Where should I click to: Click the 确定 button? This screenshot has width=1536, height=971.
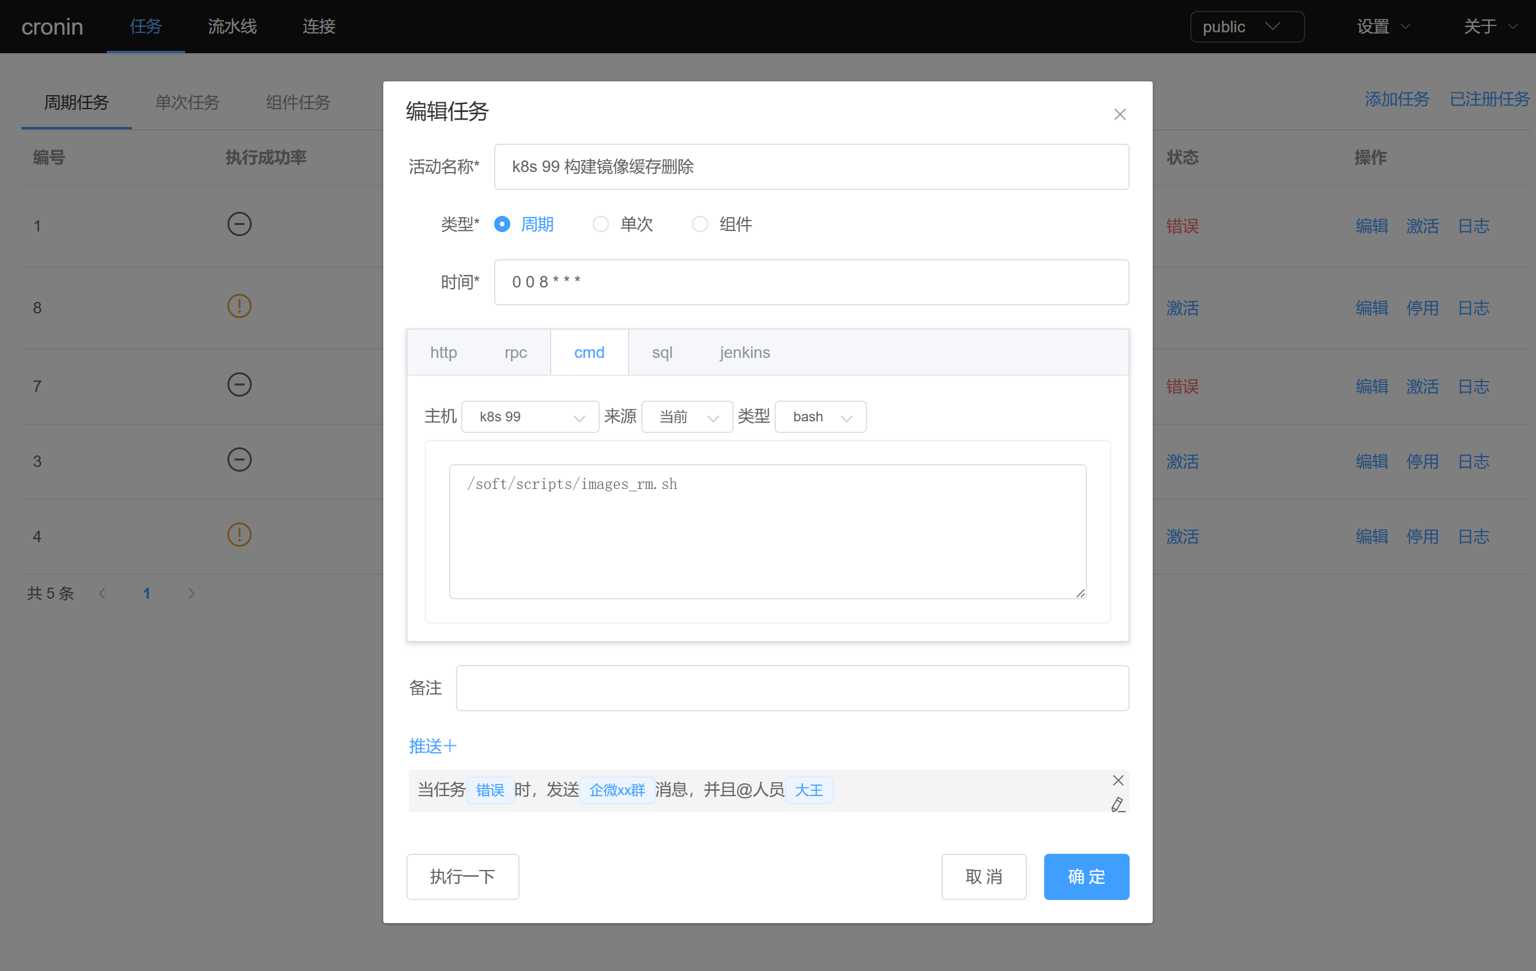(x=1086, y=876)
